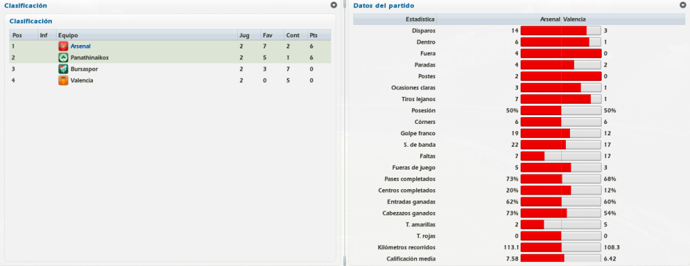Click the Valencia club crest icon
Screen dimensions: 690x266
click(63, 80)
